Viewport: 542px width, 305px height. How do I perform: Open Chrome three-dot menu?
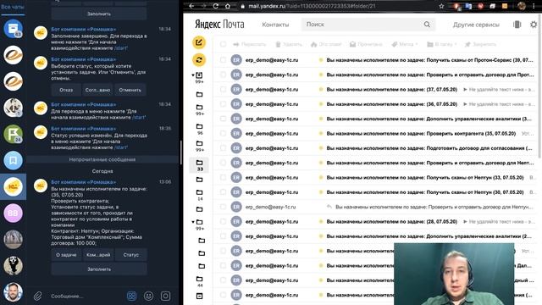pyautogui.click(x=534, y=6)
